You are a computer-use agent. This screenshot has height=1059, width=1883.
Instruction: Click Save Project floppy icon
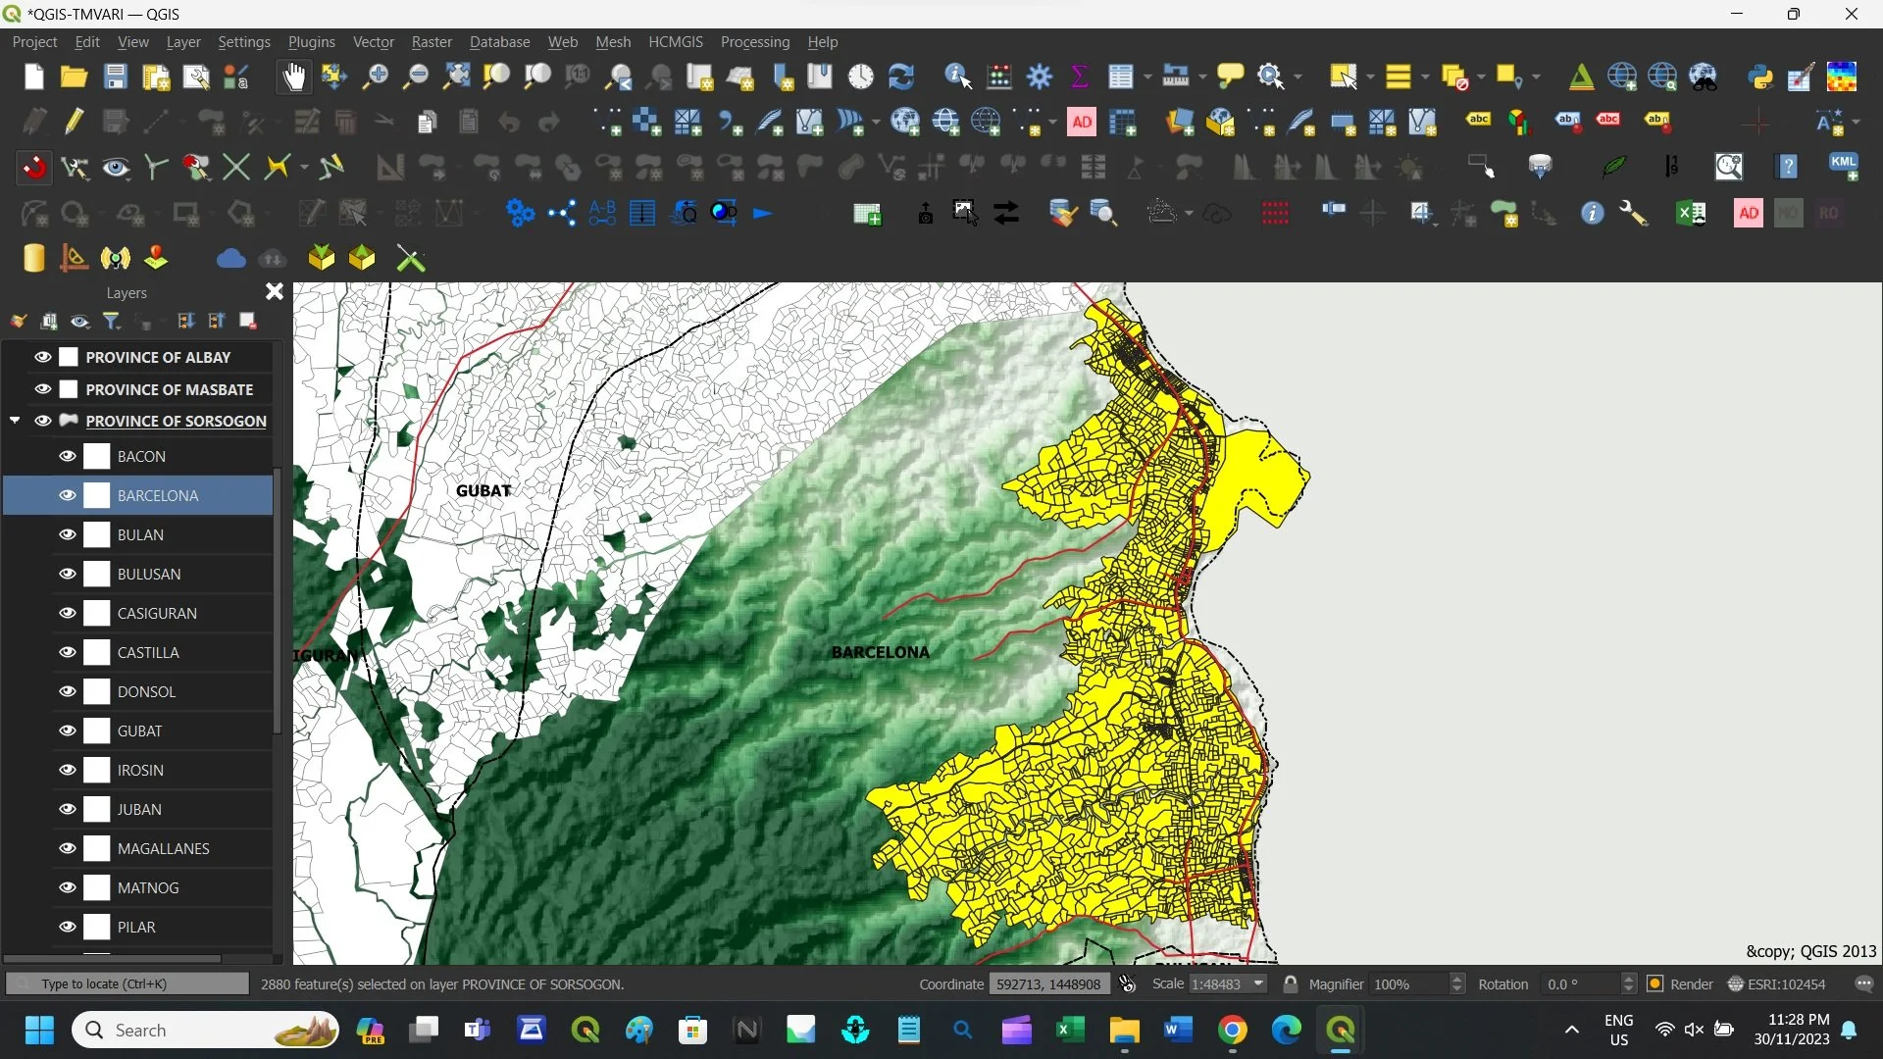pos(116,76)
